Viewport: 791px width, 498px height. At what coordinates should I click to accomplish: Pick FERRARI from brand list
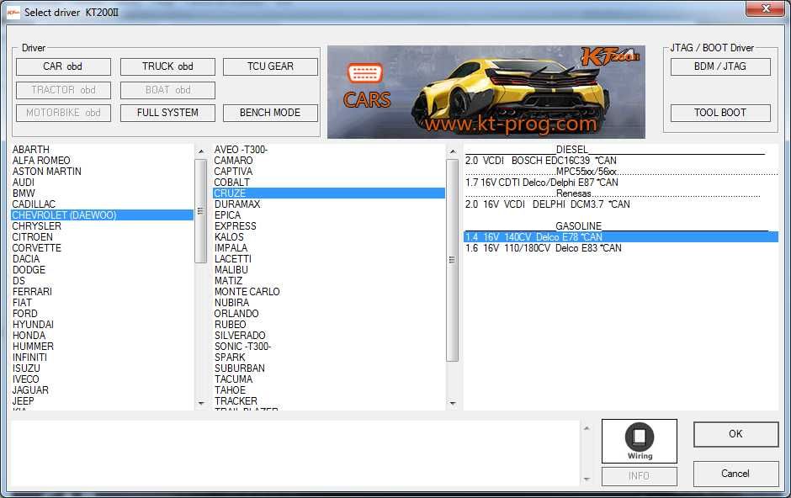[102, 292]
